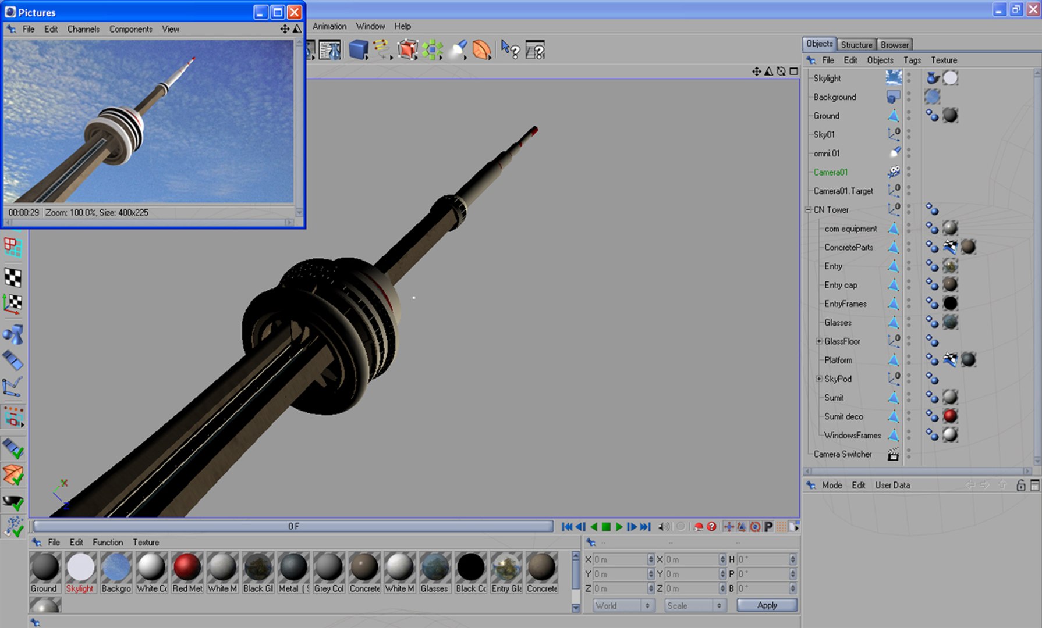1042x628 pixels.
Task: Open the World coordinate system dropdown
Action: coord(623,606)
